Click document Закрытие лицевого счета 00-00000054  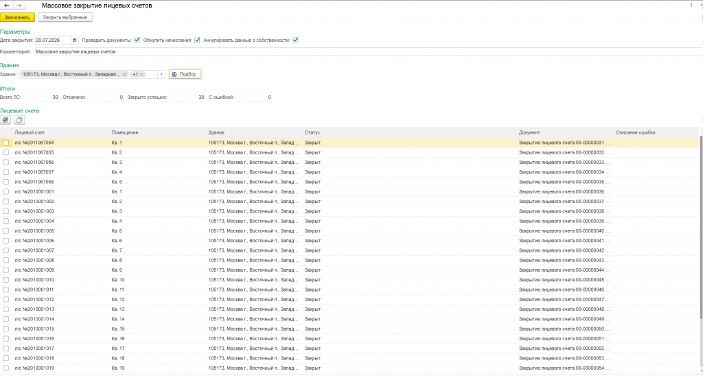564,368
